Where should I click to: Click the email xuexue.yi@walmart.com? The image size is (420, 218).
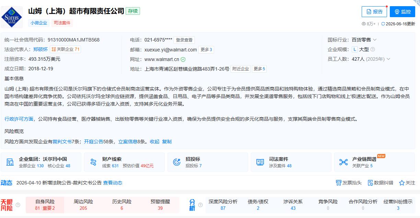click(171, 50)
